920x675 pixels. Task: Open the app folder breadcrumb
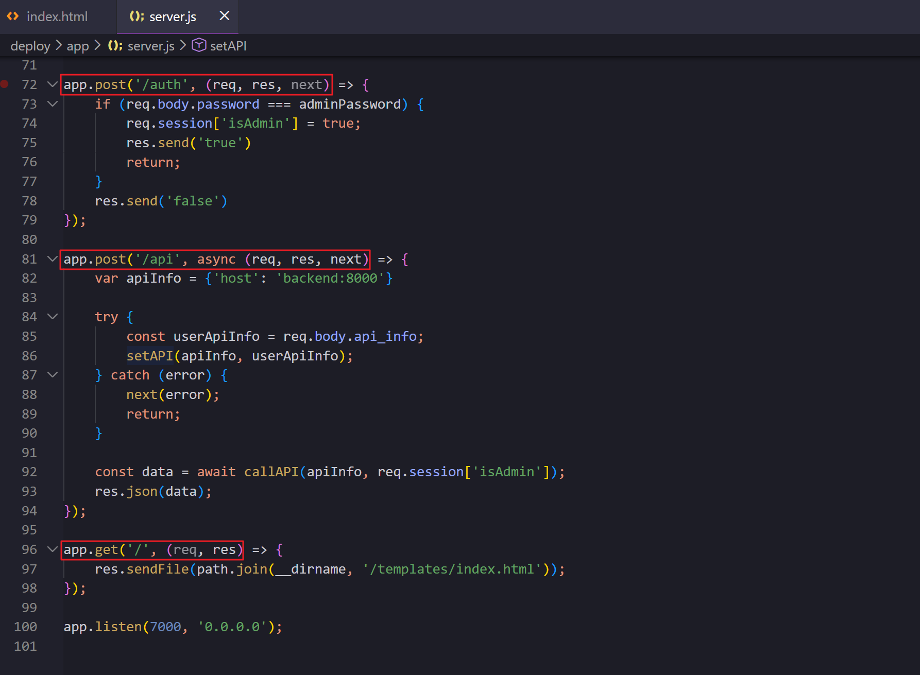pyautogui.click(x=78, y=46)
